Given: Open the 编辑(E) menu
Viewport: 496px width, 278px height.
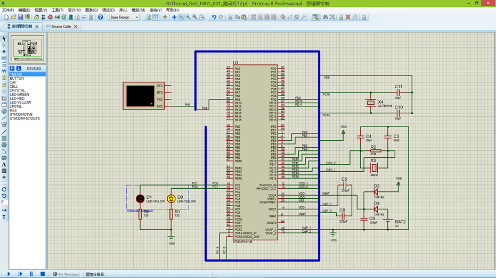Looking at the screenshot, I should click(x=24, y=10).
